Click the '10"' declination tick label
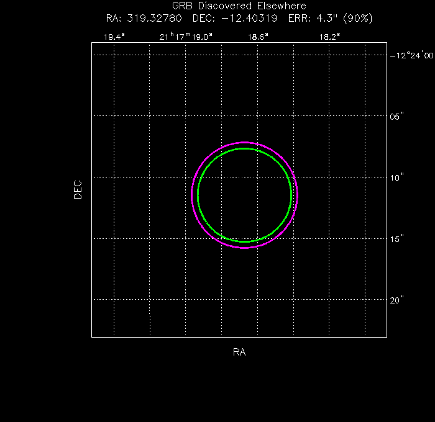The image size is (435, 422). click(396, 177)
